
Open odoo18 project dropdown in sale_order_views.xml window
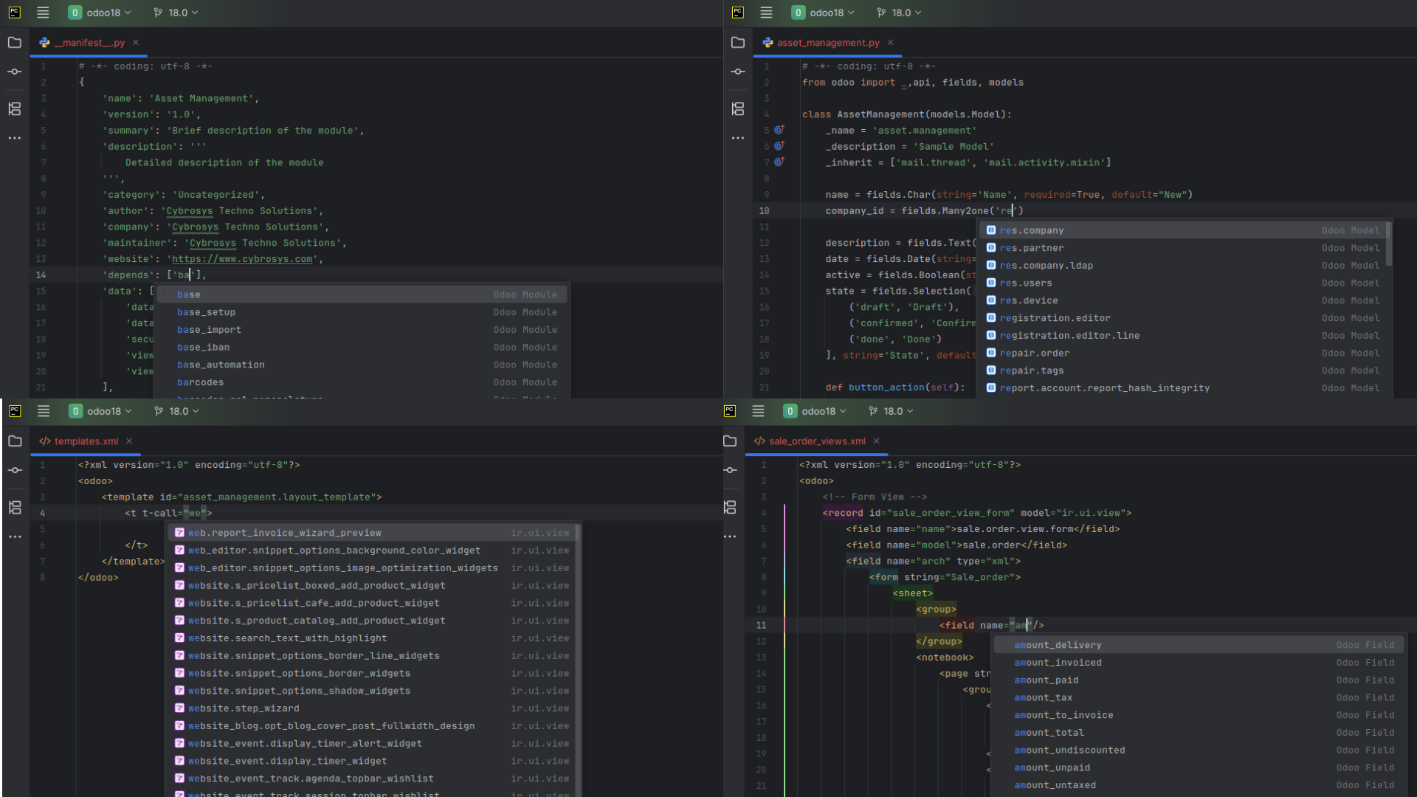tap(815, 411)
